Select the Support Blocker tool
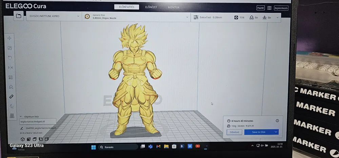Viewport: 339px width, 158px height. (x=11, y=87)
